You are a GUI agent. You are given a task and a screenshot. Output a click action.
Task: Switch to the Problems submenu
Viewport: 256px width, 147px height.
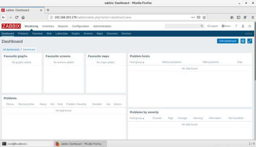tap(23, 33)
